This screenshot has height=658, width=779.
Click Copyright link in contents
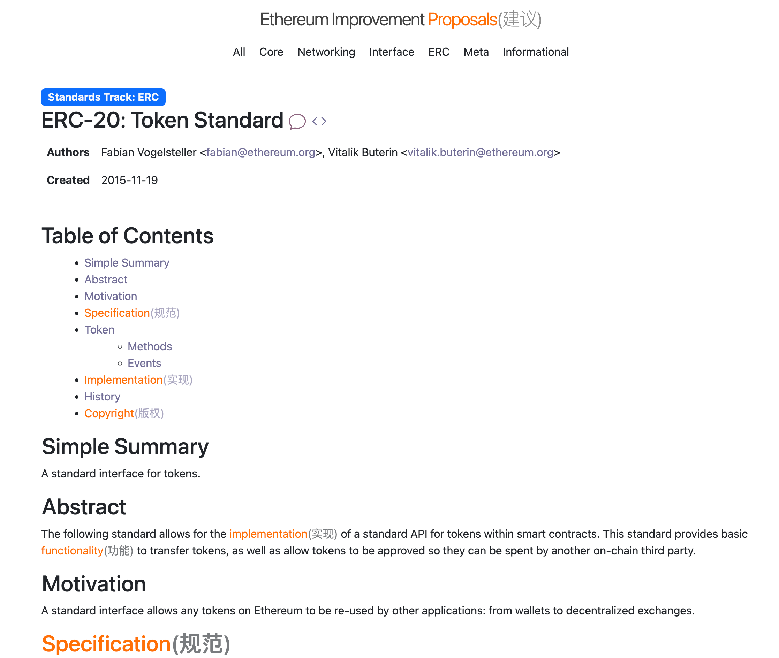124,413
